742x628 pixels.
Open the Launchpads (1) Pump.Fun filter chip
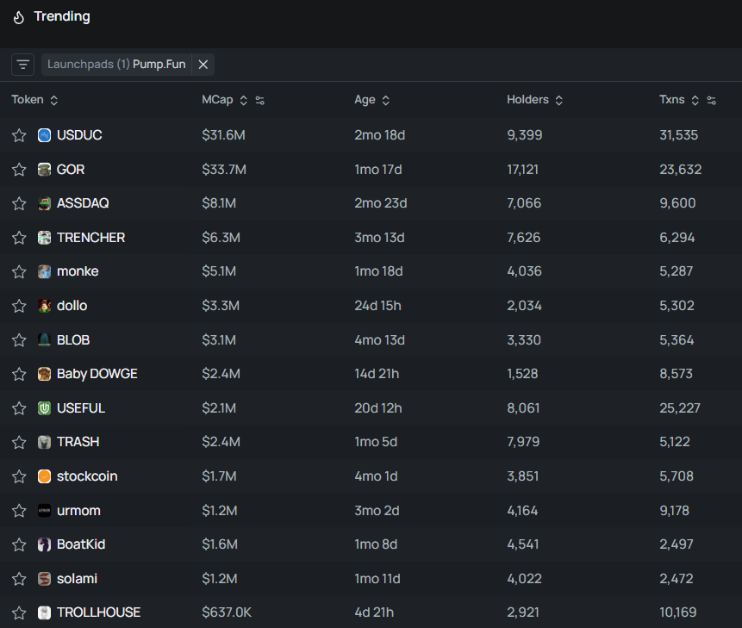116,65
